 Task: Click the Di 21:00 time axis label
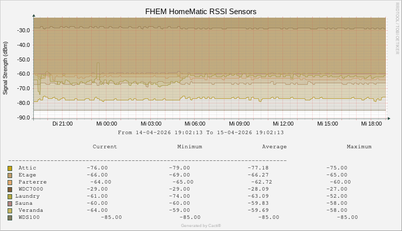click(63, 124)
